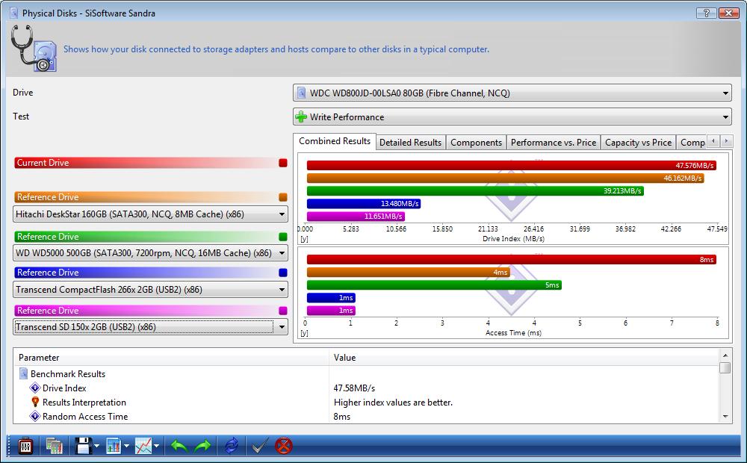Click the diamond icon next to Drive Index
747x463 pixels.
tap(35, 388)
